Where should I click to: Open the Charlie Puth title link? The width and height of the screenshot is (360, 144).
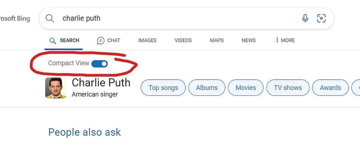click(101, 83)
